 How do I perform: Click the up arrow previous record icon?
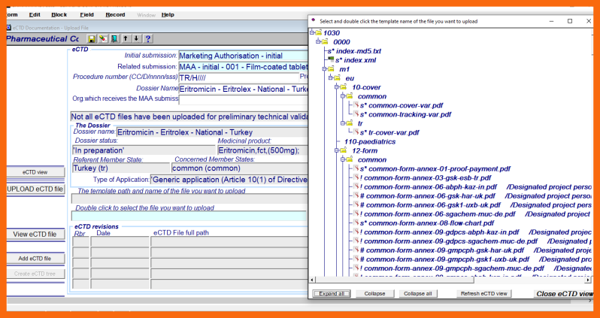125,39
